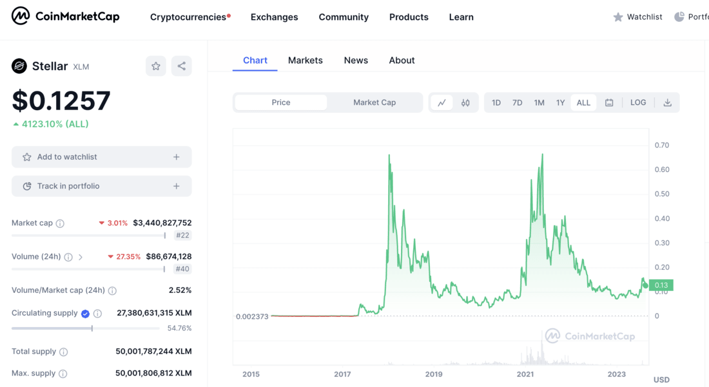Screen dimensions: 709x387
Task: Click the Stellar coin logo icon
Action: coord(19,66)
